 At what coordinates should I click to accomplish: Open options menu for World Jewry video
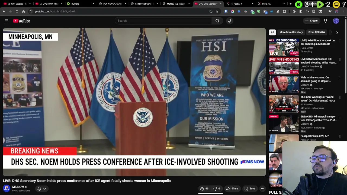coord(340,97)
